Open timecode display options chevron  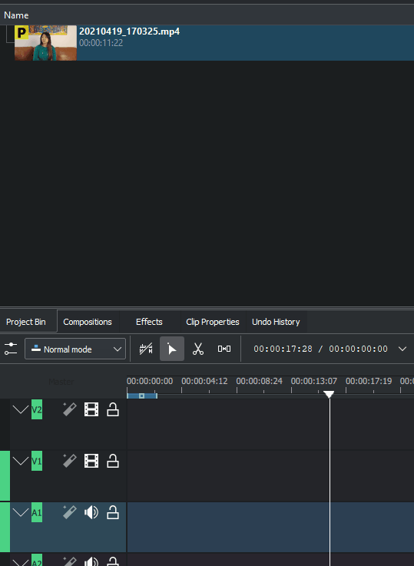[x=402, y=349]
